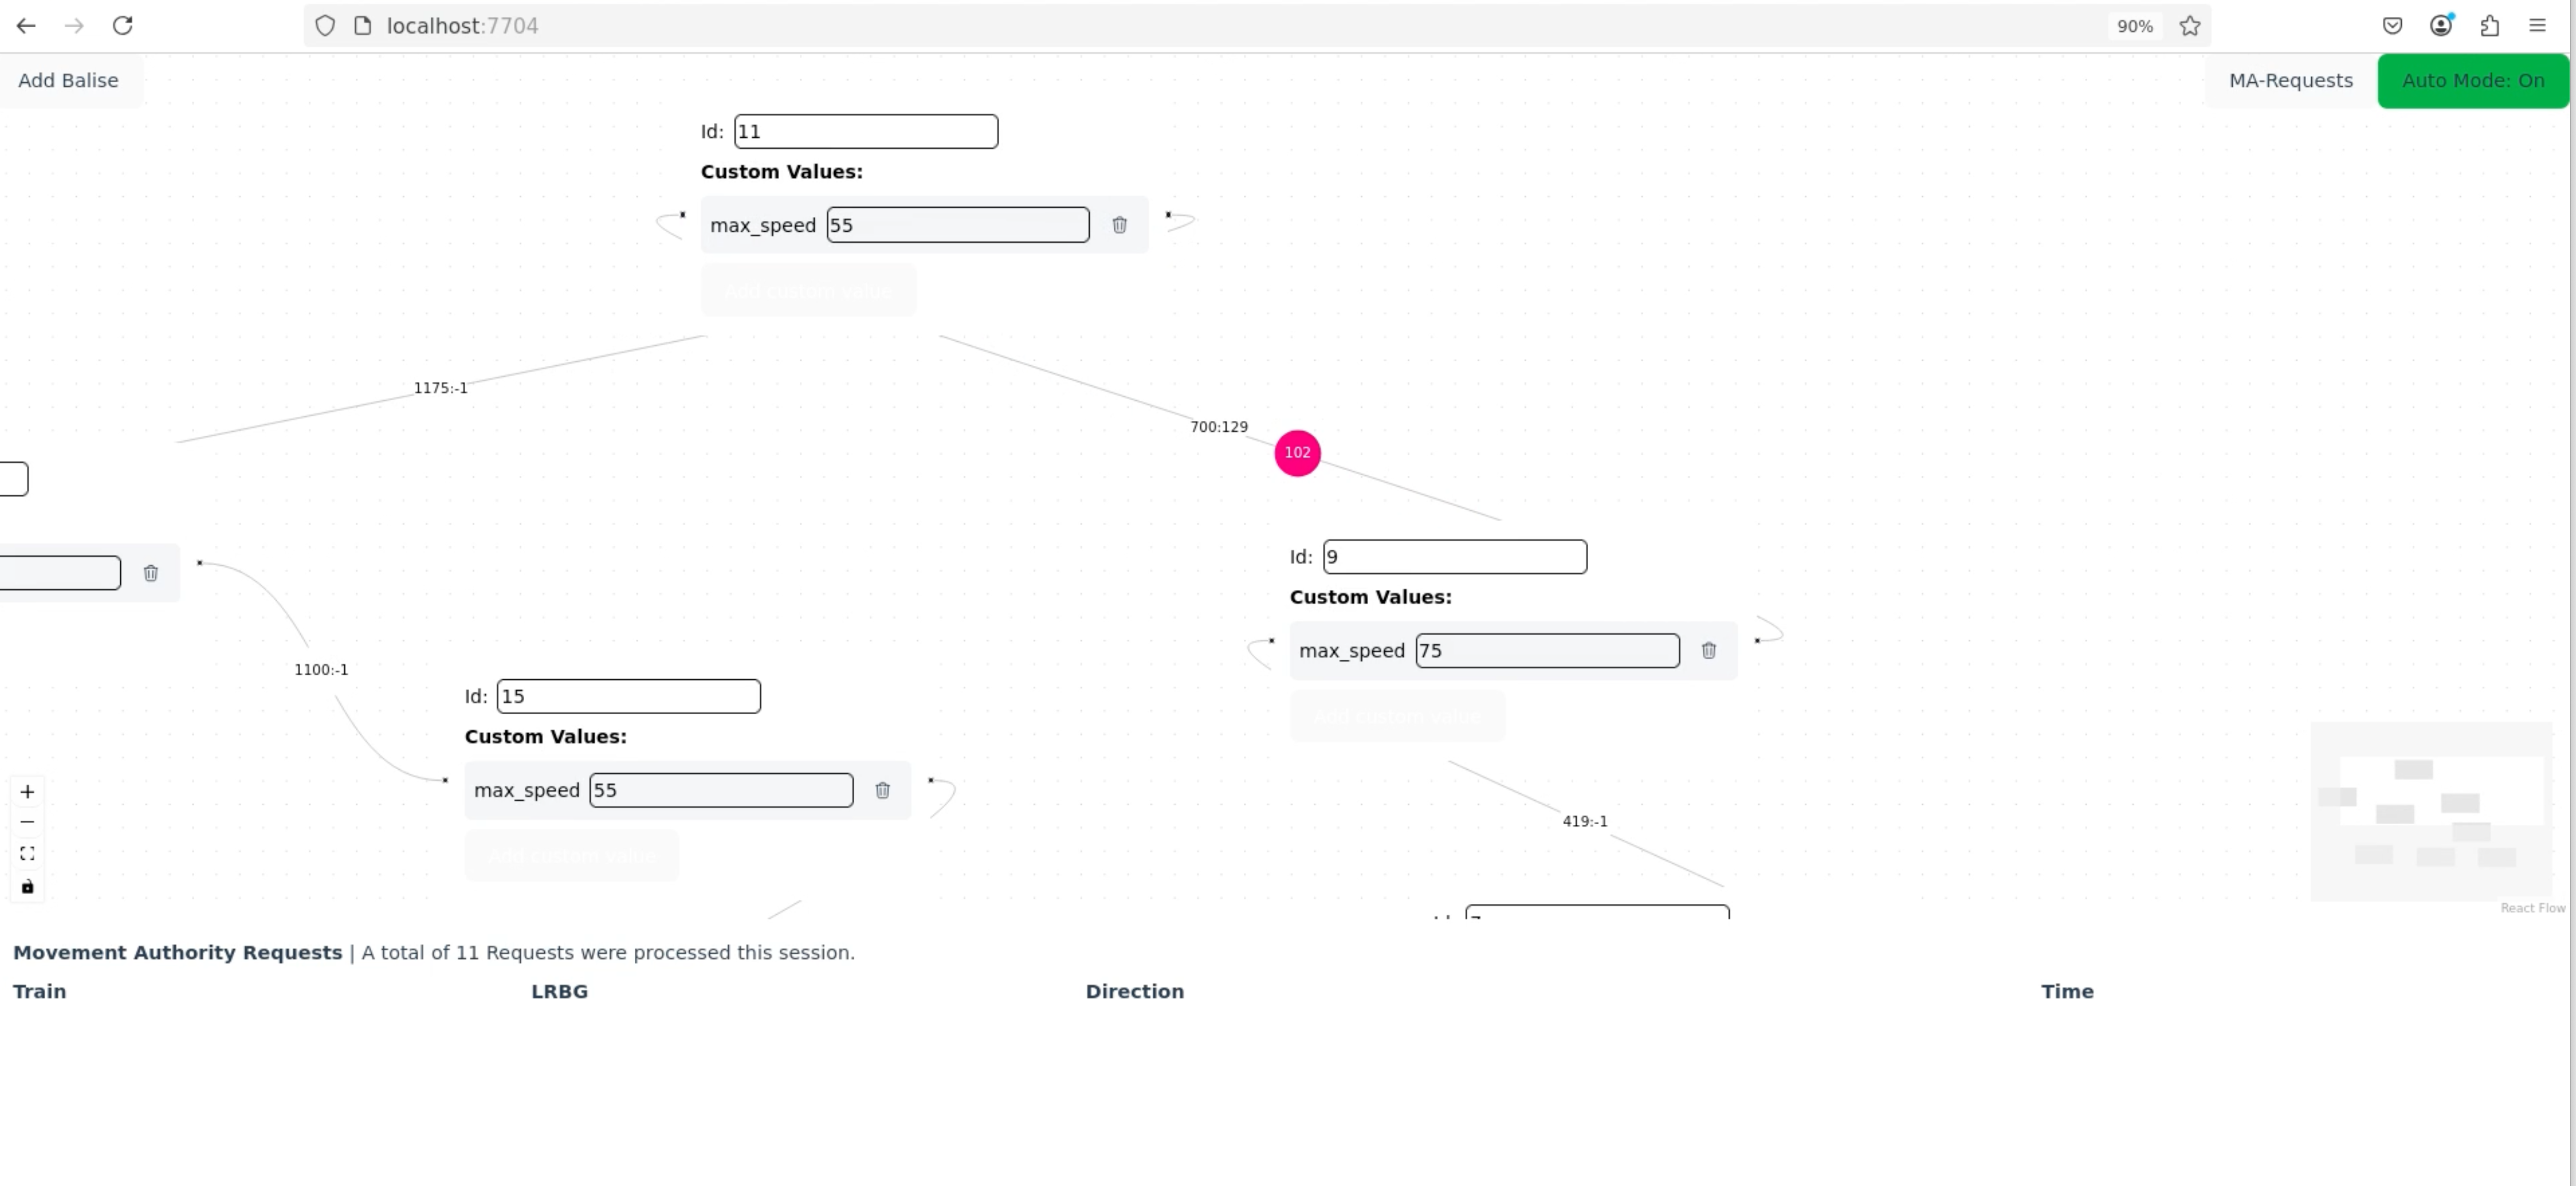This screenshot has height=1186, width=2576.
Task: Bookmark this page with star icon
Action: (2190, 26)
